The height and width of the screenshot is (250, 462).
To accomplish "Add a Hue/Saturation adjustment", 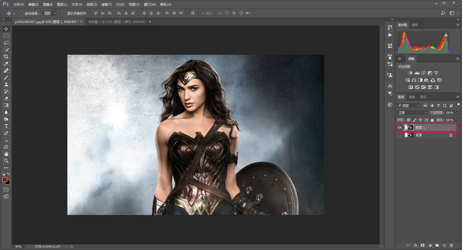I will [x=407, y=80].
